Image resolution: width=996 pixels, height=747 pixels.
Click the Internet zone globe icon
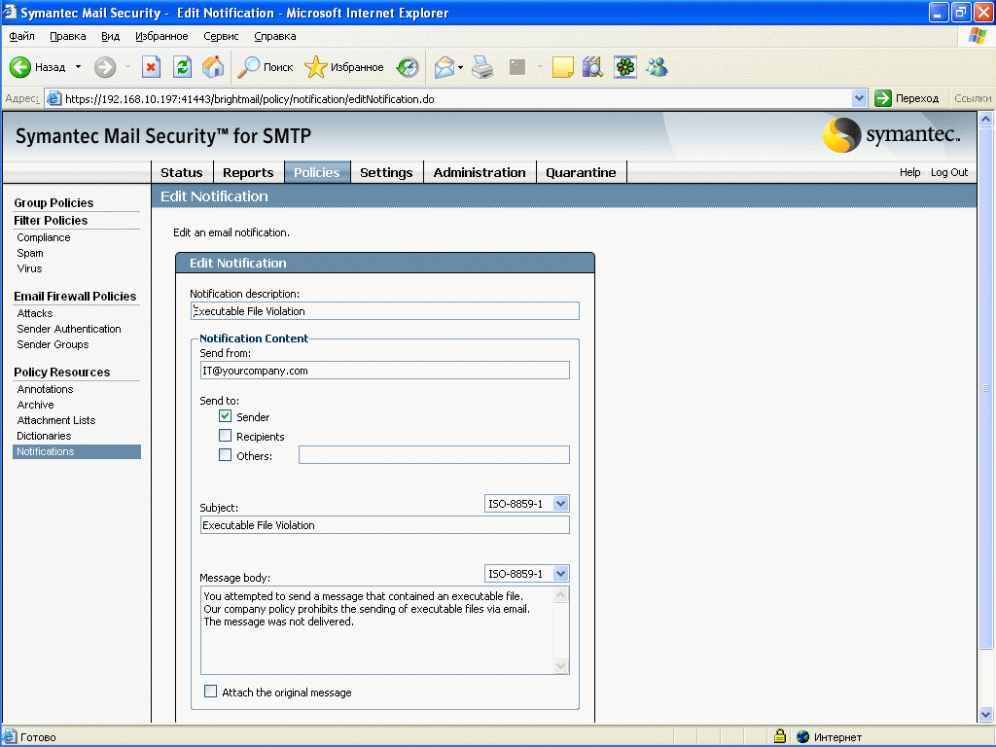pos(802,737)
